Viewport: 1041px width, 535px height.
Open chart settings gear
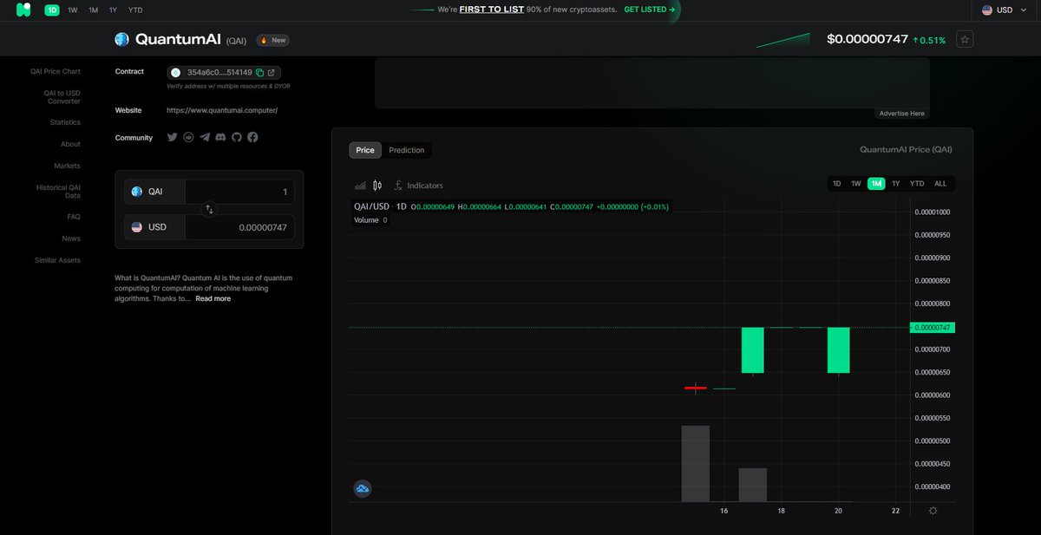(x=933, y=511)
